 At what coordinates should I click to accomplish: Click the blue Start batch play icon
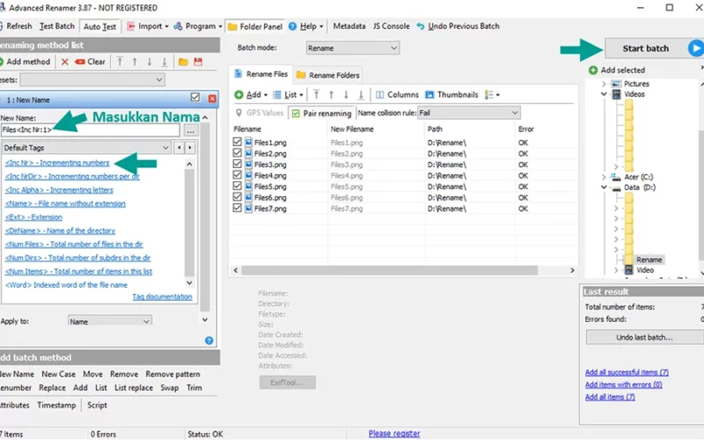[696, 48]
